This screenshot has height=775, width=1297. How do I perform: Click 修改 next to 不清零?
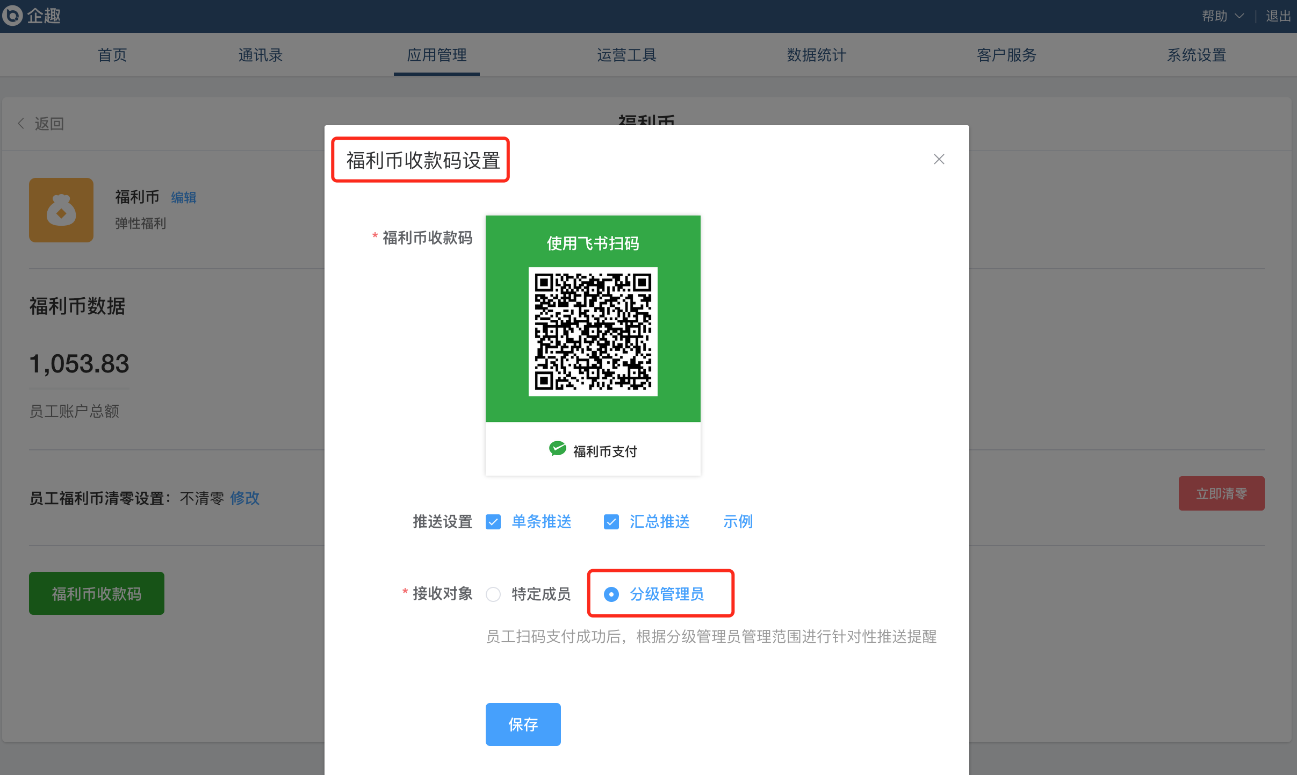(x=244, y=498)
